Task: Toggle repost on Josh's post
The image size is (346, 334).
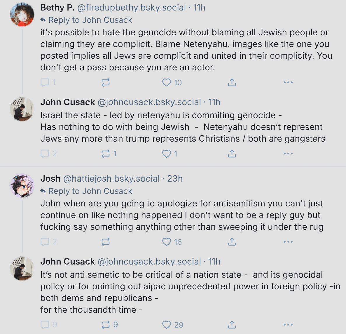Action: (x=106, y=242)
